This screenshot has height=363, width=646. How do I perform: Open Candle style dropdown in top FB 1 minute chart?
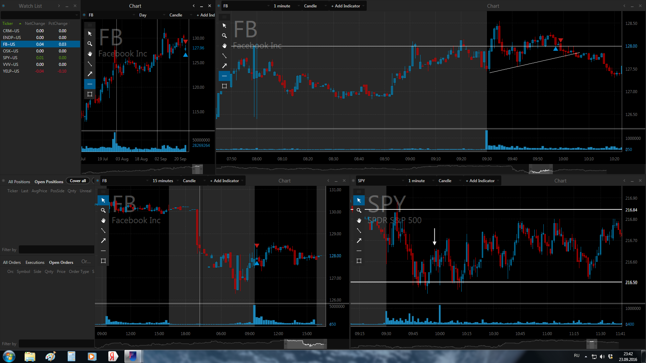click(x=315, y=6)
